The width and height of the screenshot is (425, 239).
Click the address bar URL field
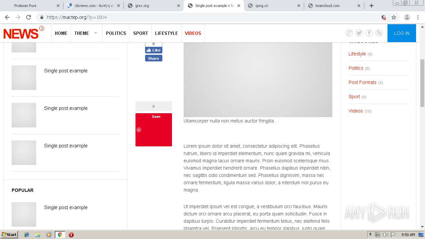(212, 17)
